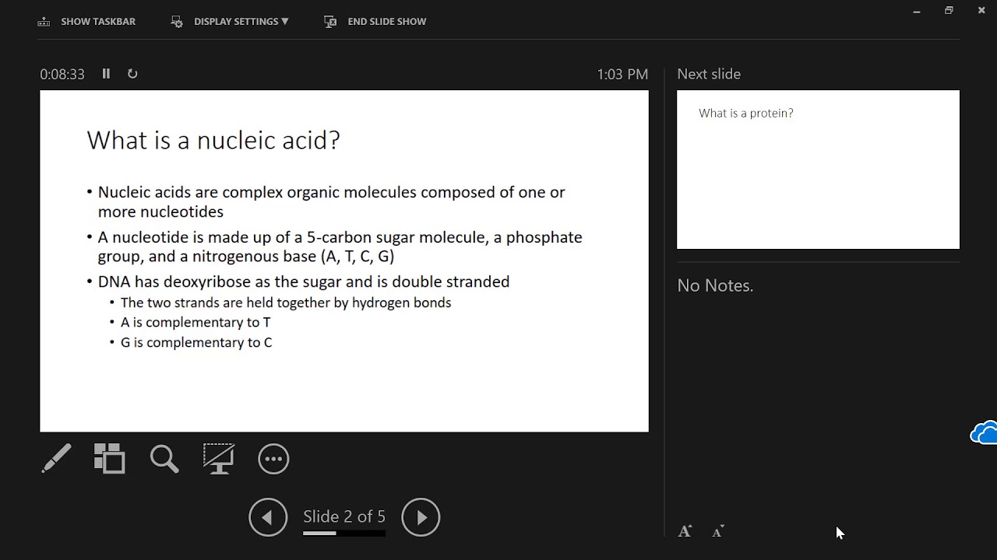Open the see all slides grid
Viewport: 997px width, 560px height.
(x=109, y=459)
